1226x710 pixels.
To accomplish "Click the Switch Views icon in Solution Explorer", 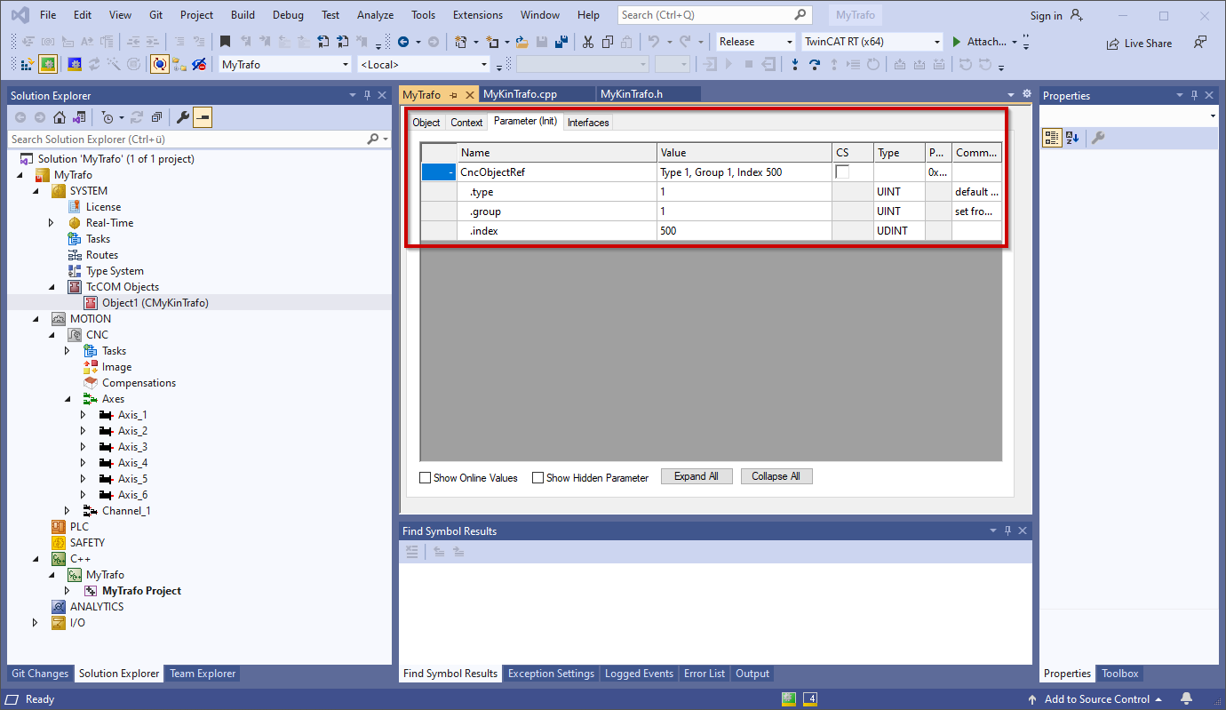I will click(x=79, y=117).
